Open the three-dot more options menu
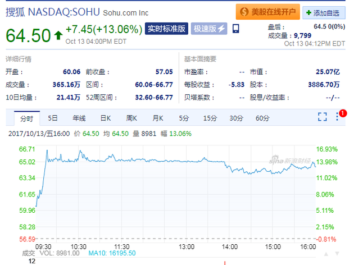 tap(337, 117)
